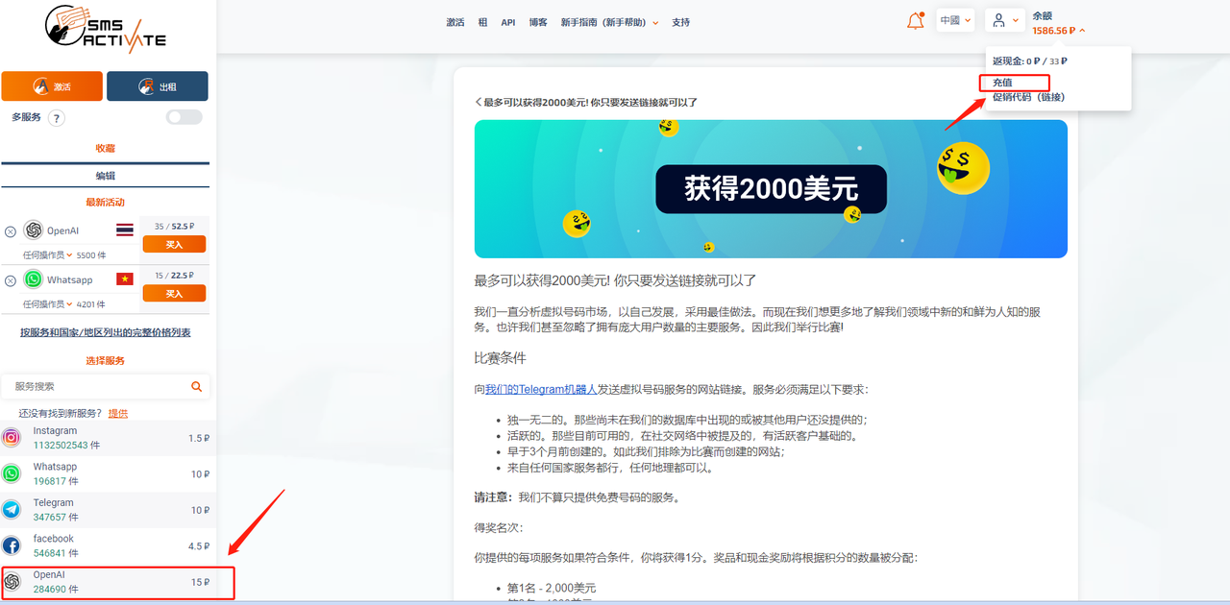Open the 博客 nav item
Image resolution: width=1230 pixels, height=605 pixels.
click(x=538, y=22)
